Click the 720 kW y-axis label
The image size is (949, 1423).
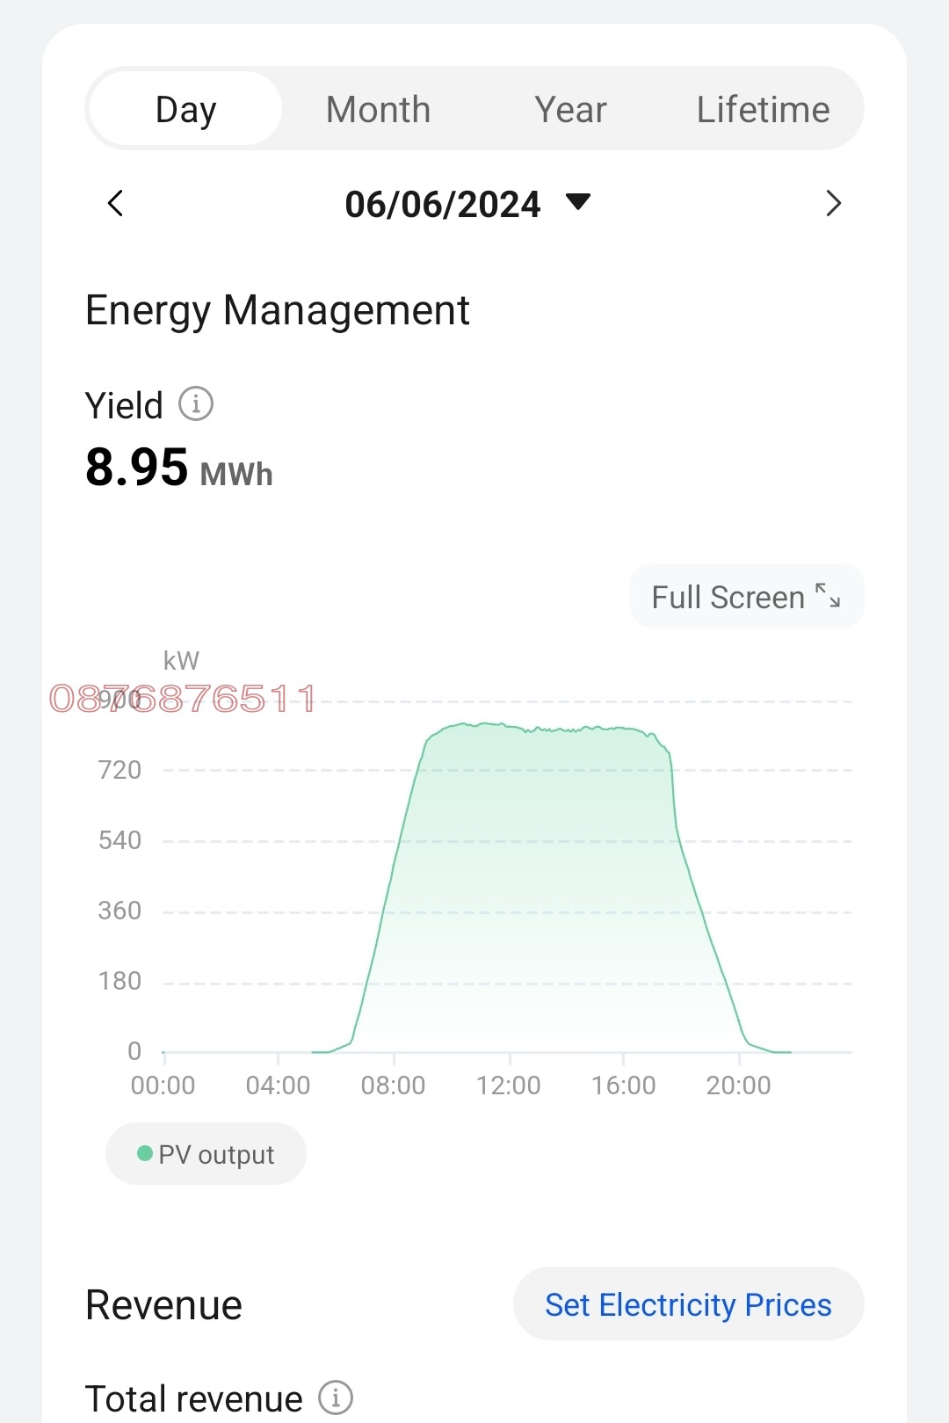tap(120, 770)
